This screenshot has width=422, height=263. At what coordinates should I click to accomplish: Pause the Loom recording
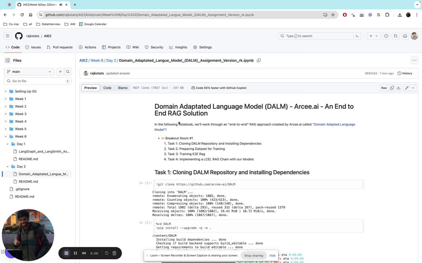75,253
